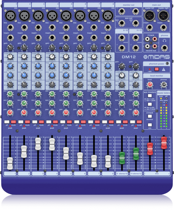Click the channel 2 treble knob
The image size is (174, 213).
tap(24, 57)
